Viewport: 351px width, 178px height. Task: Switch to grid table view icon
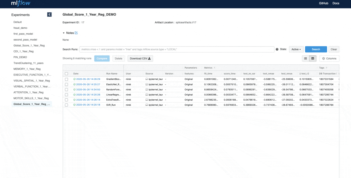pyautogui.click(x=313, y=58)
